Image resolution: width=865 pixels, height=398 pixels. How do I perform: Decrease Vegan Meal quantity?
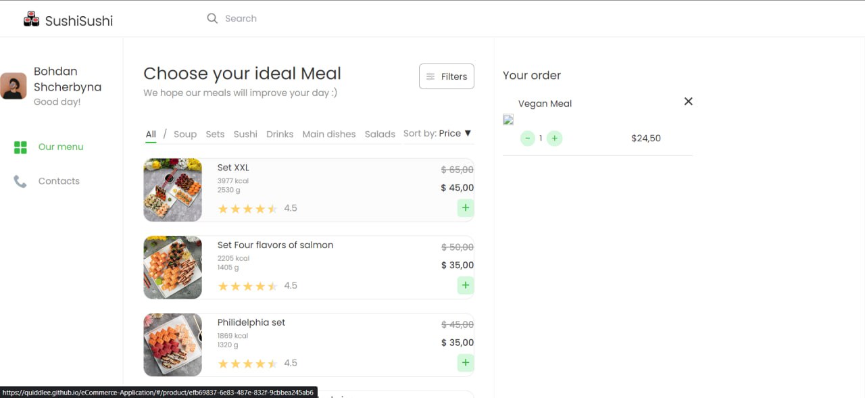(528, 139)
